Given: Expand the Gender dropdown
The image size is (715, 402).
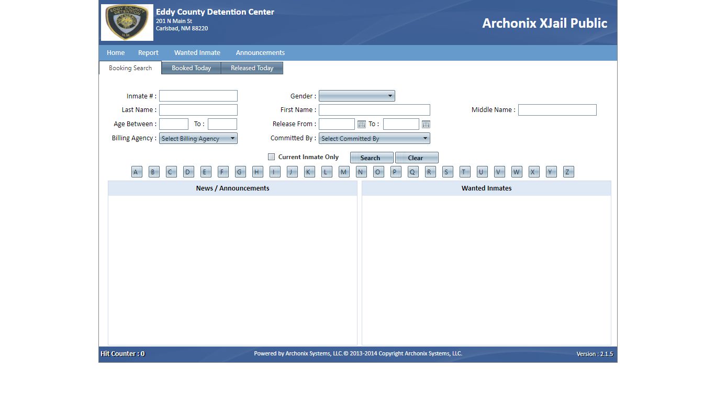Looking at the screenshot, I should tap(356, 96).
